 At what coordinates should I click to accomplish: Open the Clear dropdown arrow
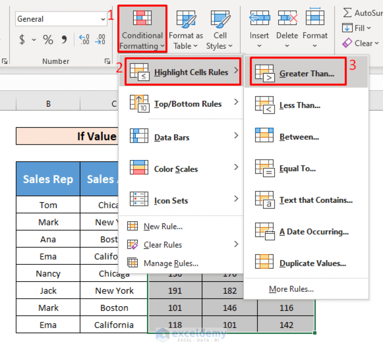(377, 43)
